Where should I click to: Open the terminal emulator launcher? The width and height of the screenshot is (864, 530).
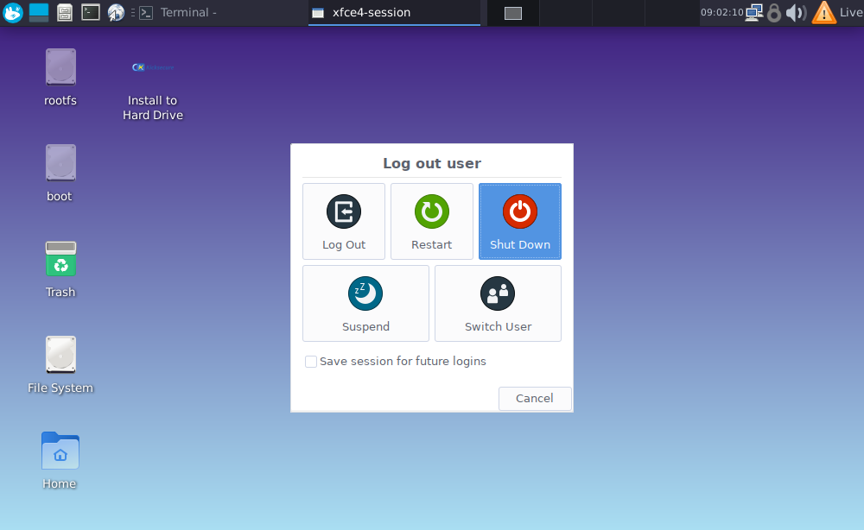point(91,12)
